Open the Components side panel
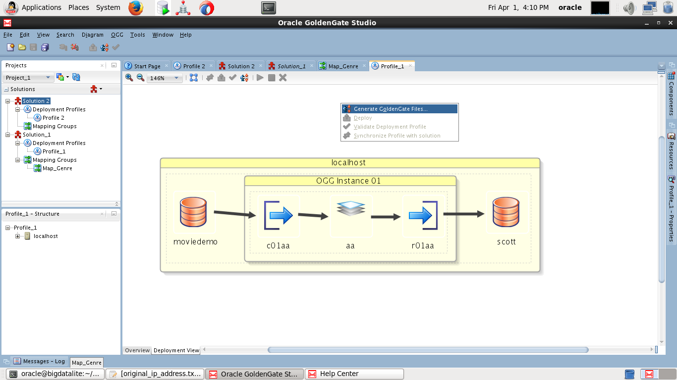The image size is (677, 380). [x=672, y=94]
